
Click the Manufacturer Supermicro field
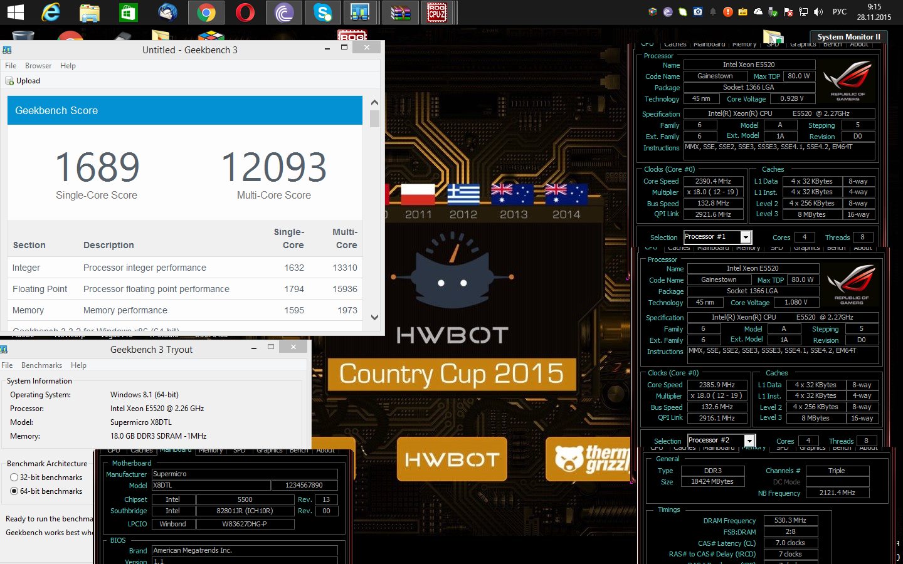(245, 474)
